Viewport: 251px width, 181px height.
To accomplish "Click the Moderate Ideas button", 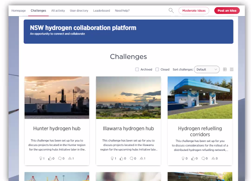I will coord(194,11).
